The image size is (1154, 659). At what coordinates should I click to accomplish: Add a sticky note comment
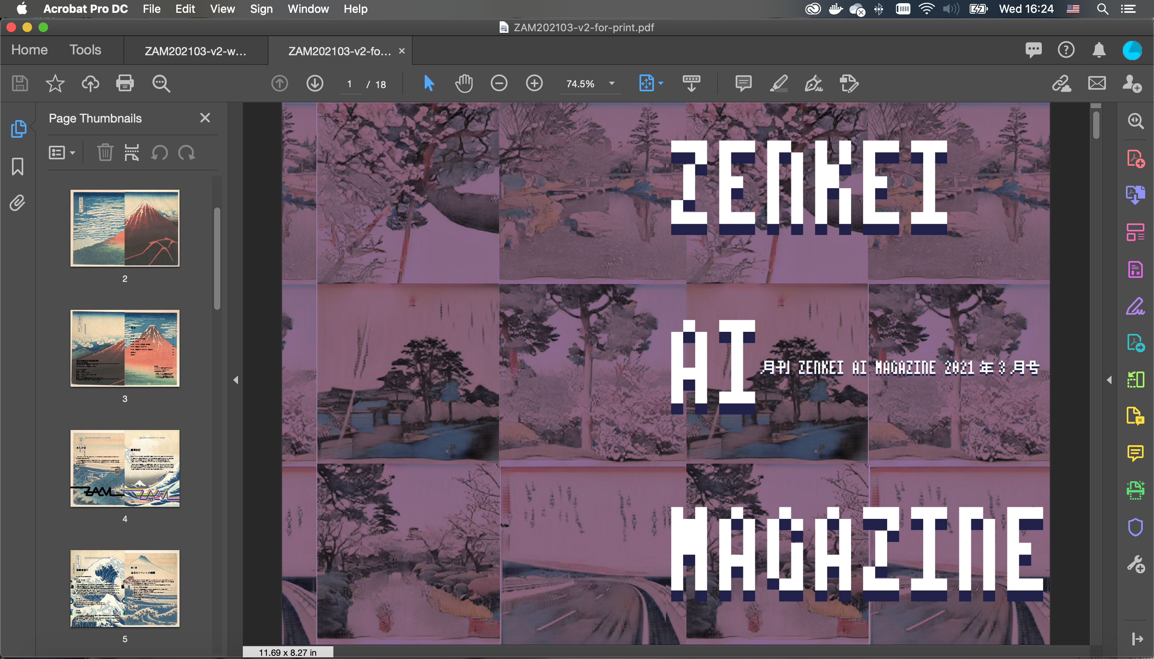[743, 84]
